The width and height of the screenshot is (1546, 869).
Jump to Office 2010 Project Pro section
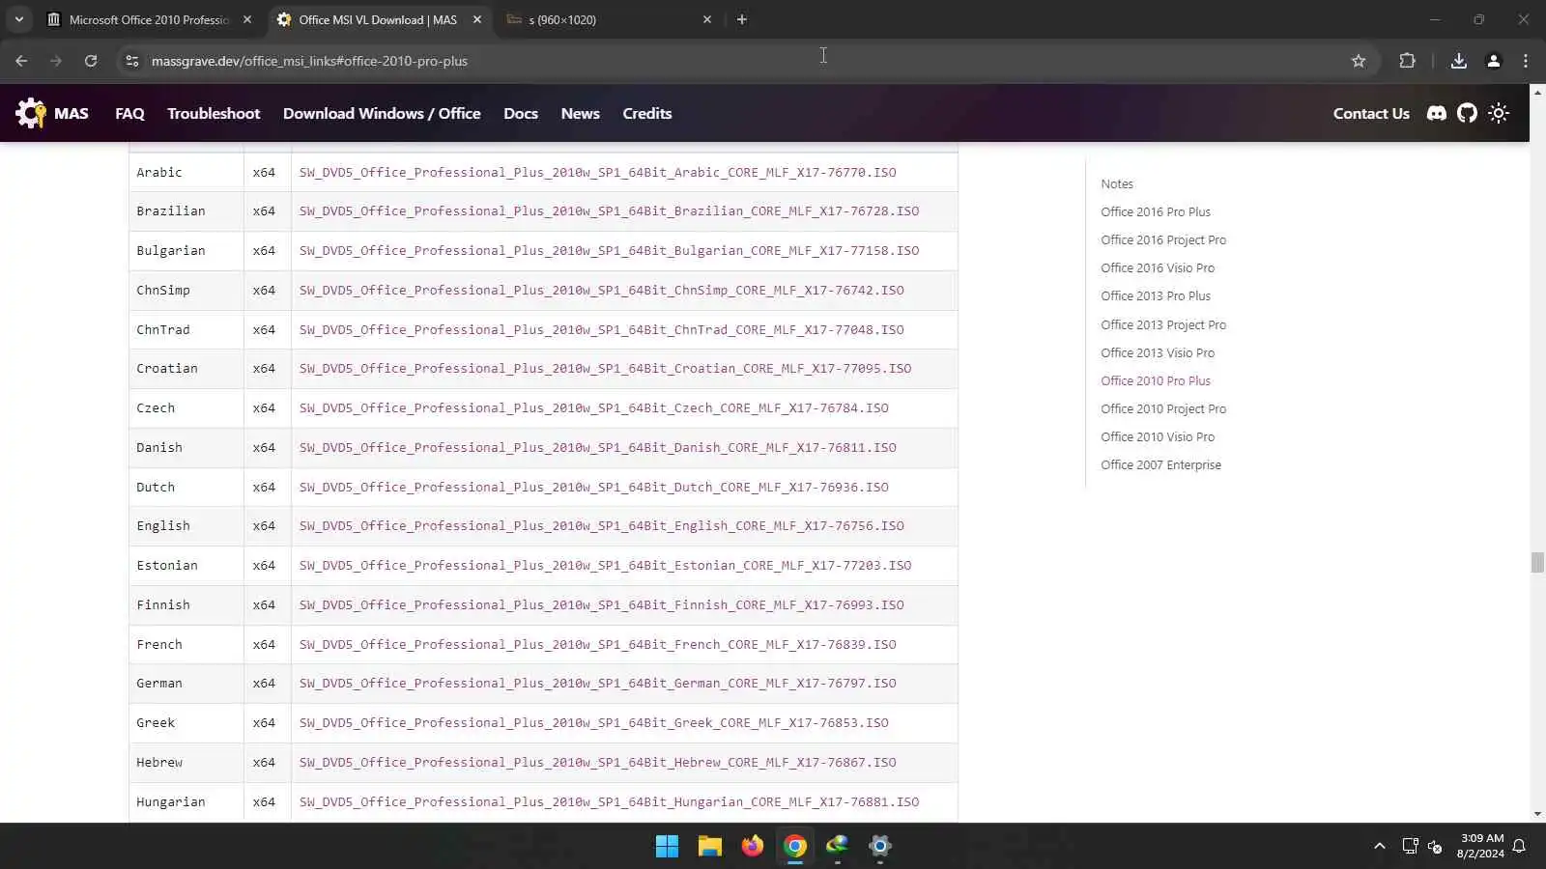point(1163,408)
